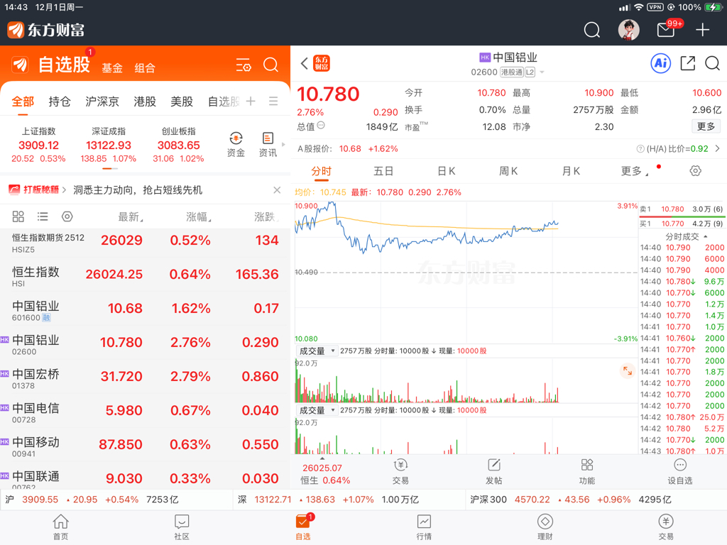
Task: Open 资讯 news icon
Action: [x=268, y=145]
